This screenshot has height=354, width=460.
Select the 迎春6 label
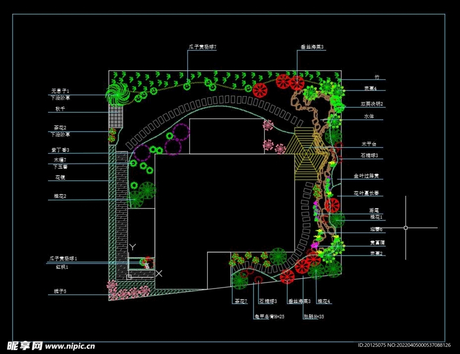pos(376,230)
